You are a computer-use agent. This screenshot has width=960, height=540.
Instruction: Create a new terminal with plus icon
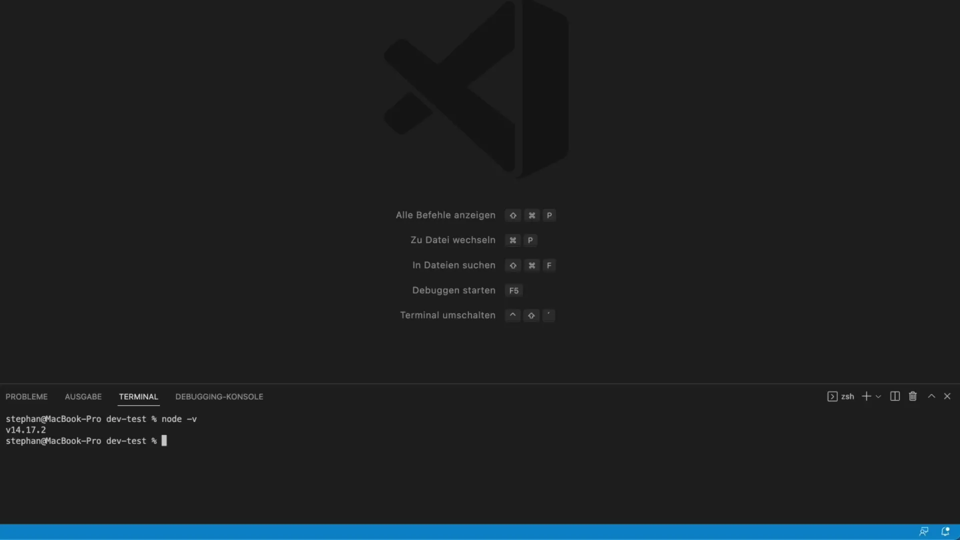[x=866, y=396]
